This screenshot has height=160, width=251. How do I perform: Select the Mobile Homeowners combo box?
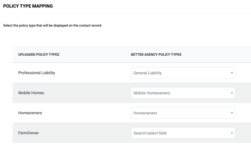click(183, 93)
